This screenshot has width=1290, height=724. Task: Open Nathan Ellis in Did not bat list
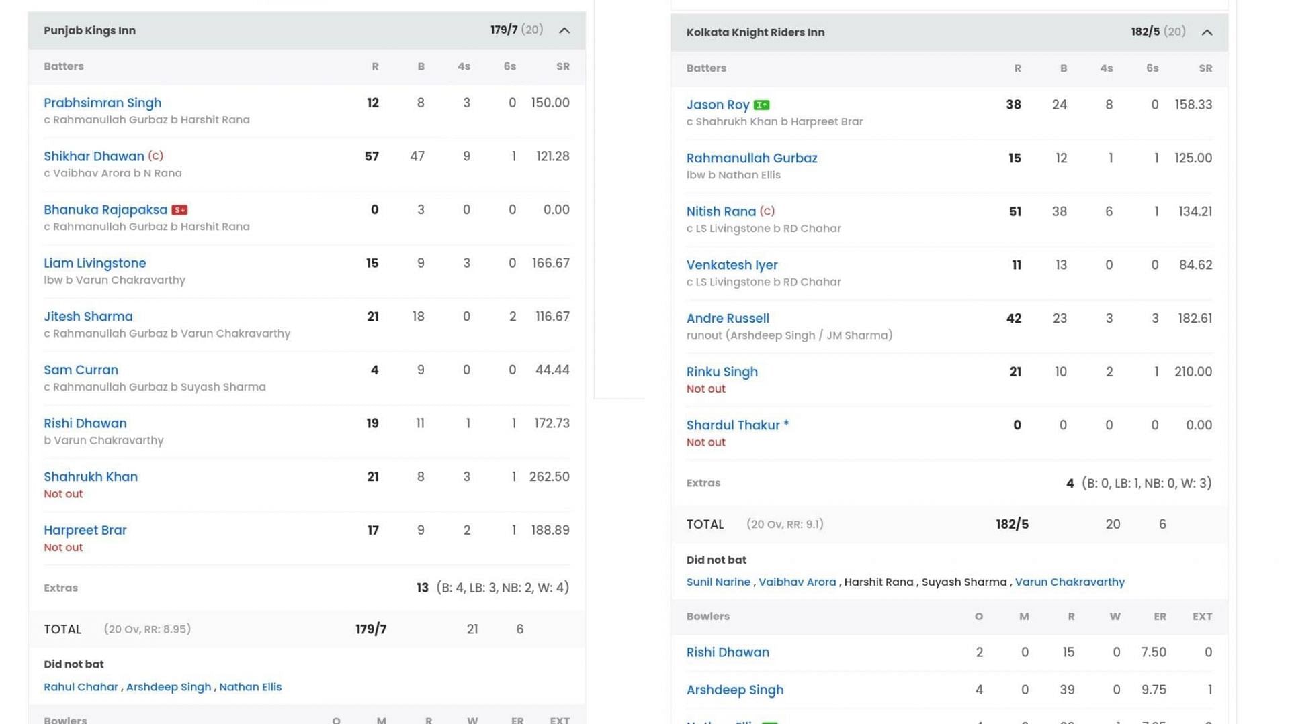point(250,687)
